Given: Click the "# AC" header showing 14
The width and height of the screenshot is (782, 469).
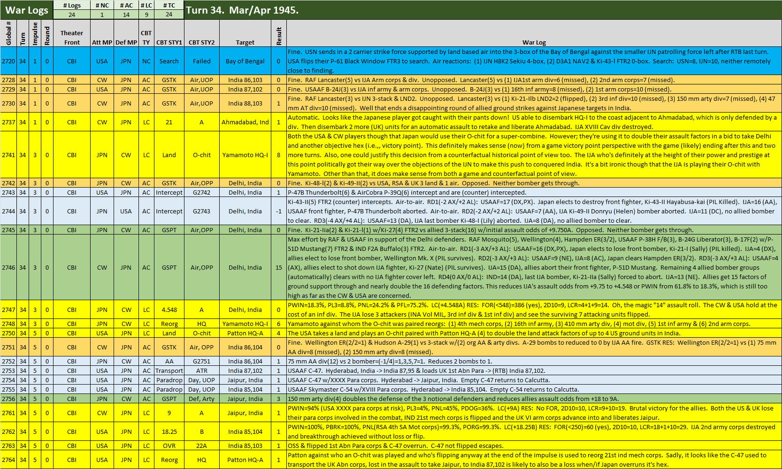Looking at the screenshot, I should click(126, 5).
